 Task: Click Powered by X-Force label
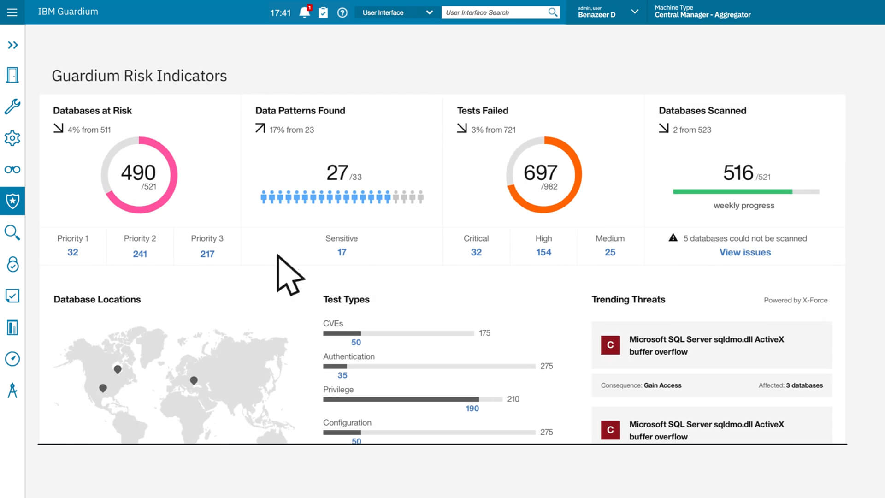click(x=796, y=300)
